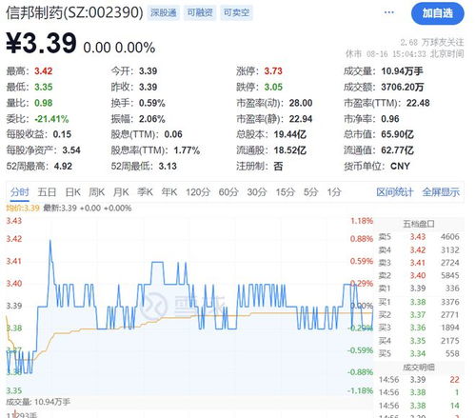This screenshot has width=476, height=418.
Task: Click the 均价:3.39 chart label
Action: click(x=23, y=209)
